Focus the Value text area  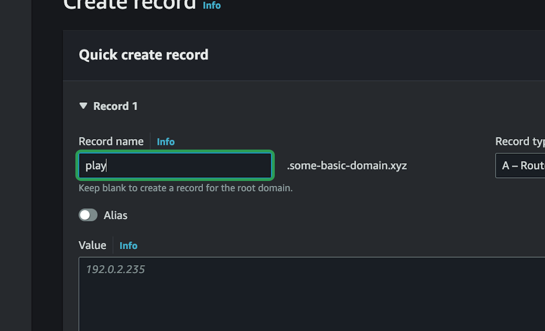(x=312, y=294)
